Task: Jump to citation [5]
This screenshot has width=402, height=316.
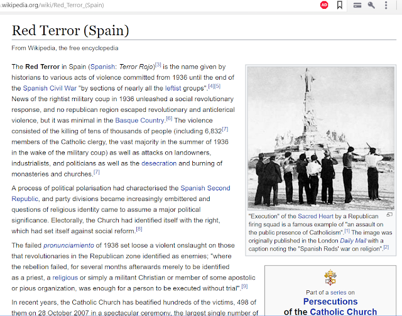Action: tap(217, 86)
